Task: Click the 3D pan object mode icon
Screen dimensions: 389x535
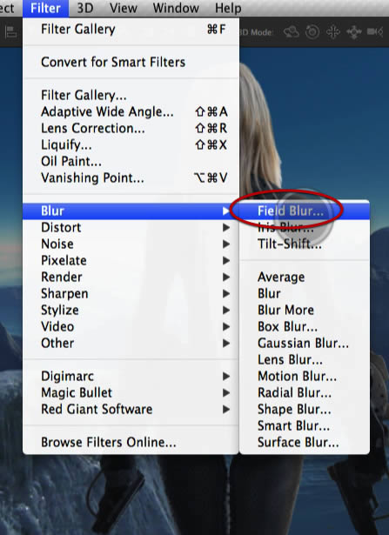Action: [333, 32]
